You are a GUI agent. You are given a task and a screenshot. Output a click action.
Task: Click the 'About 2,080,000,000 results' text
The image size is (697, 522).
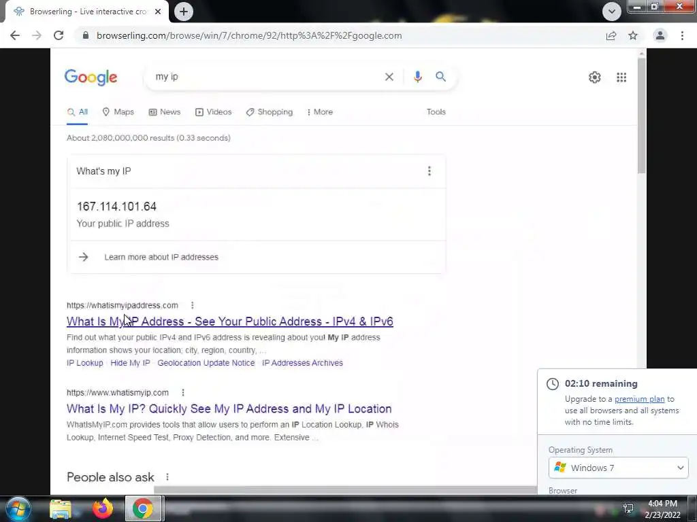pos(148,138)
